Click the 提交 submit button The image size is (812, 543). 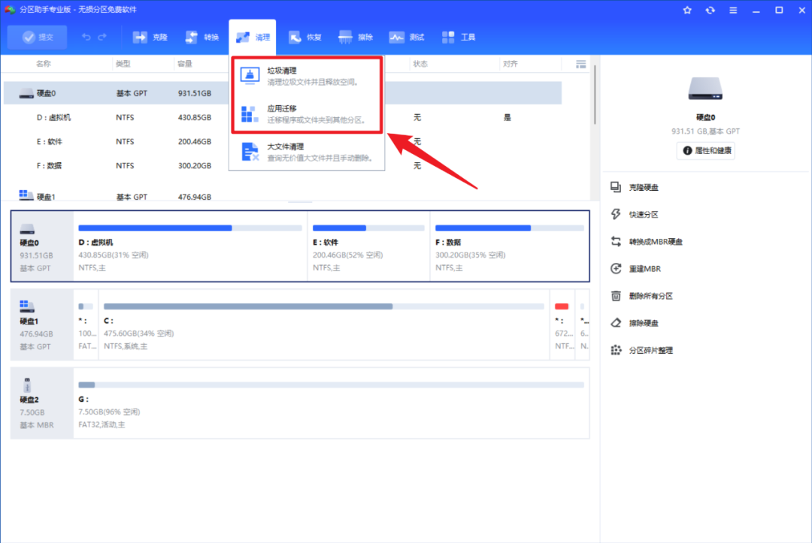tap(38, 38)
